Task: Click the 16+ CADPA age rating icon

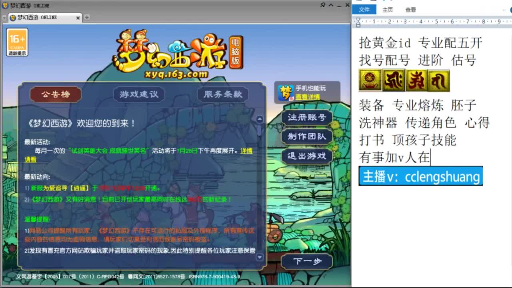Action: point(17,42)
